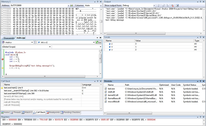The height and width of the screenshot is (126, 206).
Task: Toggle word wrap icon in Output toolbar
Action: [x=177, y=5]
